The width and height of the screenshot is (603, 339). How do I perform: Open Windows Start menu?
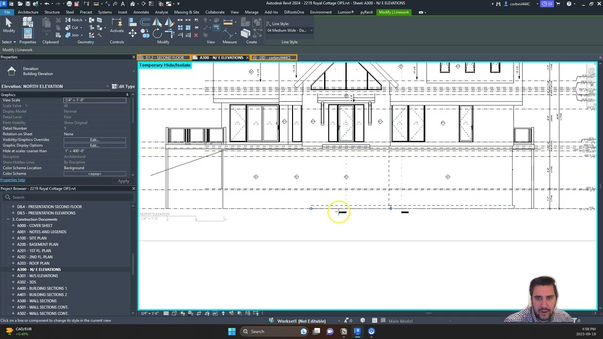point(232,331)
